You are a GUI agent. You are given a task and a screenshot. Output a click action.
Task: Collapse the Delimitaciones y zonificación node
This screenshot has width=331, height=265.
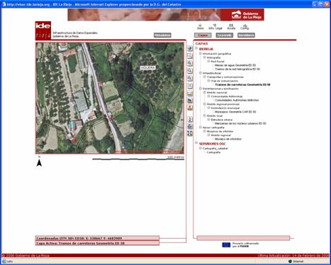click(201, 89)
